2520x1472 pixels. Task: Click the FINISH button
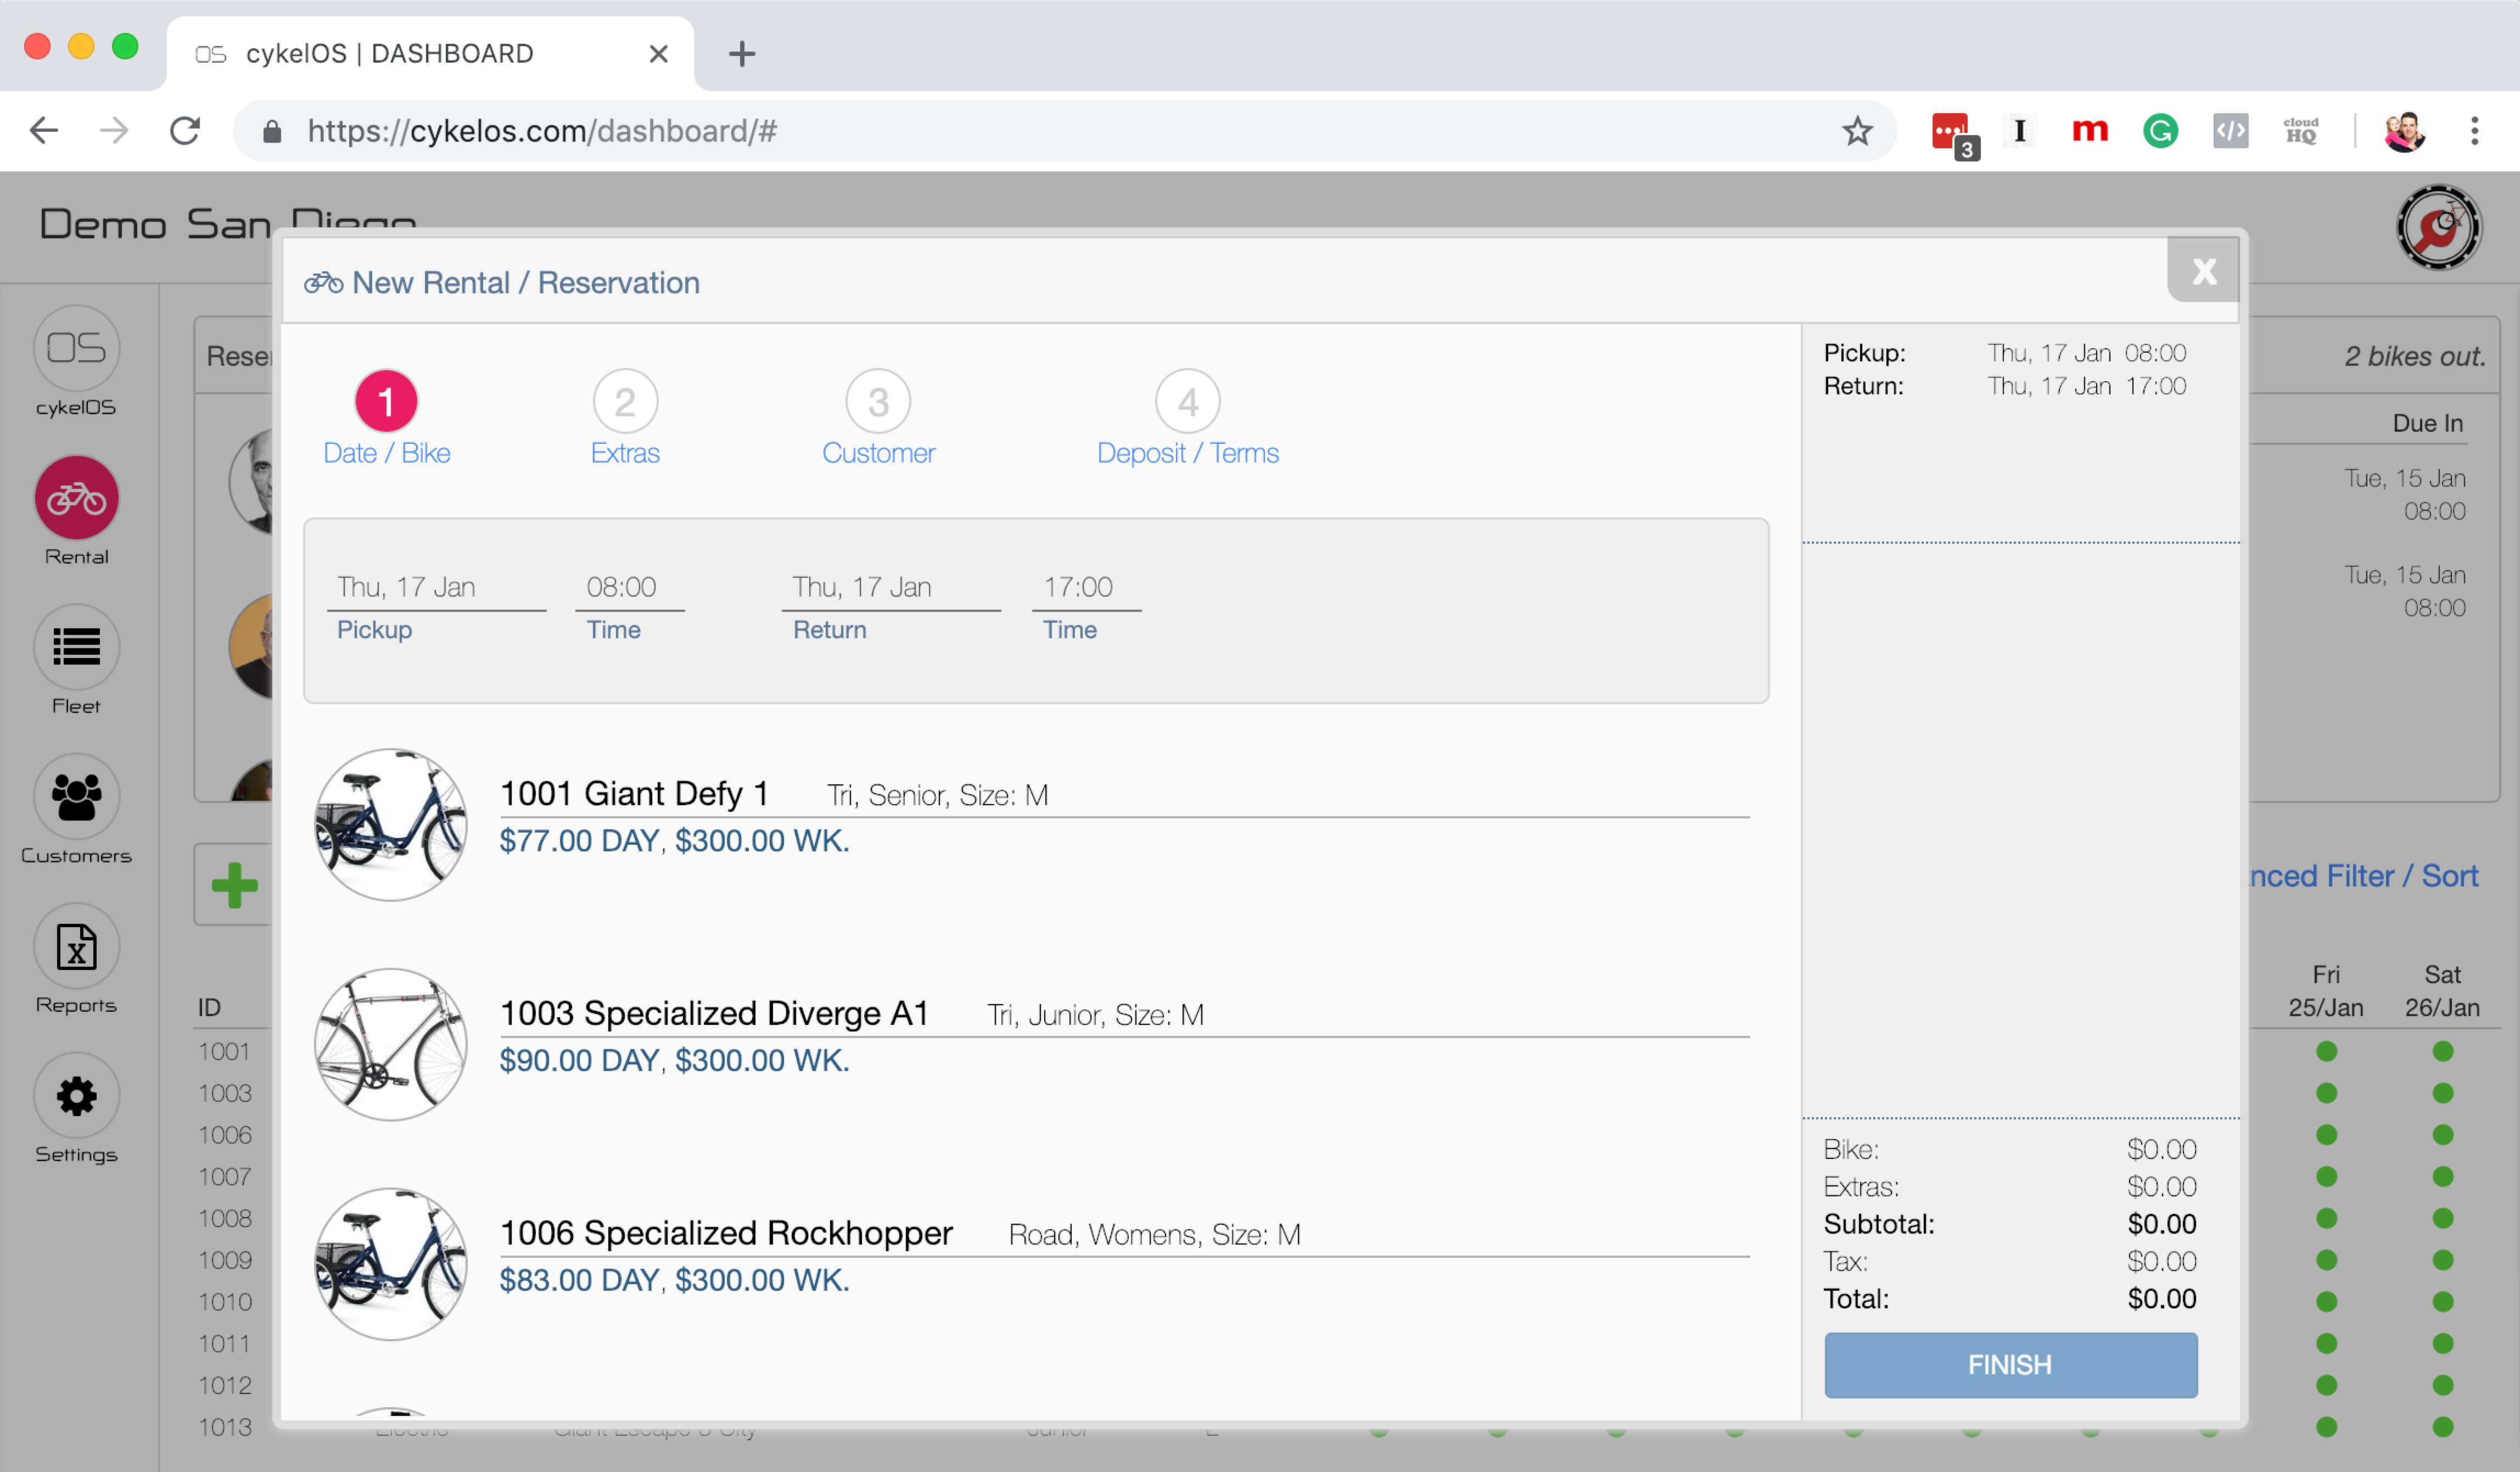2010,1365
